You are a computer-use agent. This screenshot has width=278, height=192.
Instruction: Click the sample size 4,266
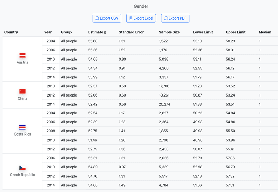point(164,68)
